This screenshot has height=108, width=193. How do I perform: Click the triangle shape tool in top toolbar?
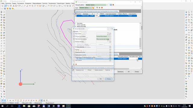coord(57,6)
